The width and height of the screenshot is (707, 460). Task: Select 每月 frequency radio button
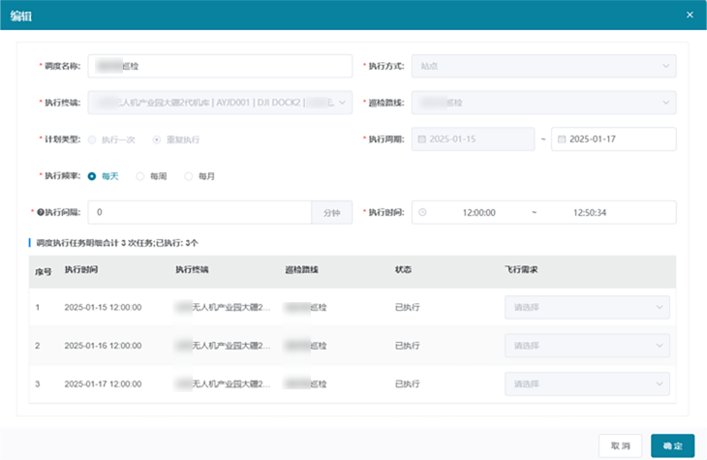(x=189, y=176)
